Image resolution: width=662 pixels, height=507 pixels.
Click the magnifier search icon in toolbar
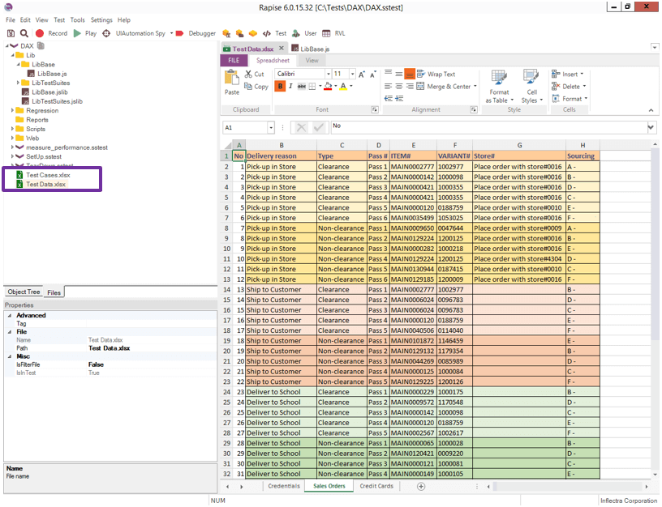[x=24, y=33]
